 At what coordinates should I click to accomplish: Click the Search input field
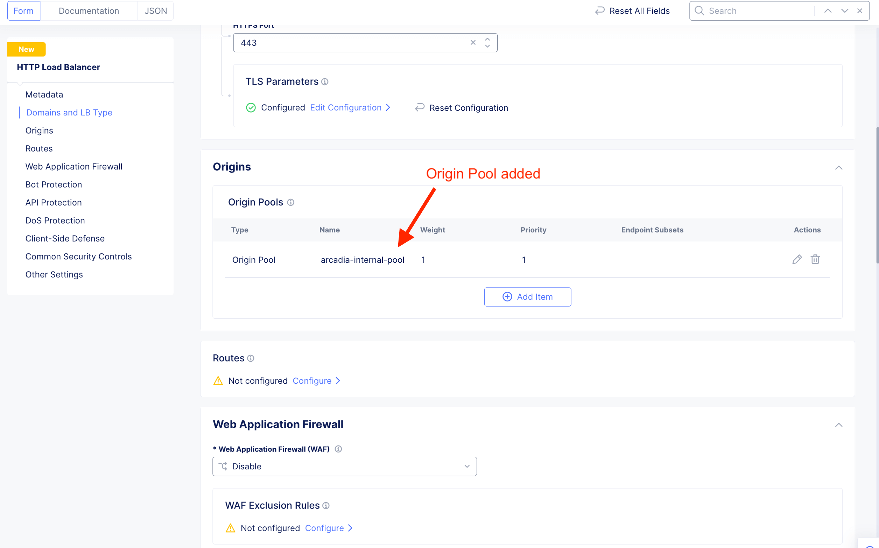pos(758,11)
